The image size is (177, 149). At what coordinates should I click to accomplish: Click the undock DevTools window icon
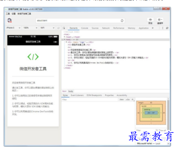click(x=167, y=28)
